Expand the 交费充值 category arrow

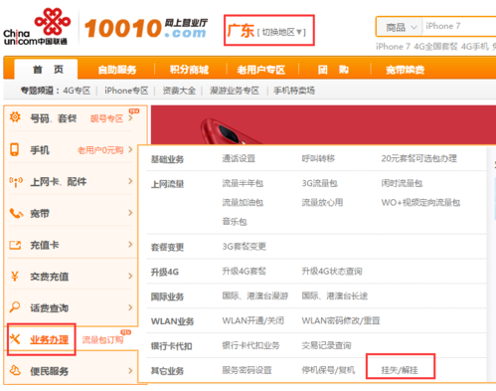pyautogui.click(x=130, y=276)
